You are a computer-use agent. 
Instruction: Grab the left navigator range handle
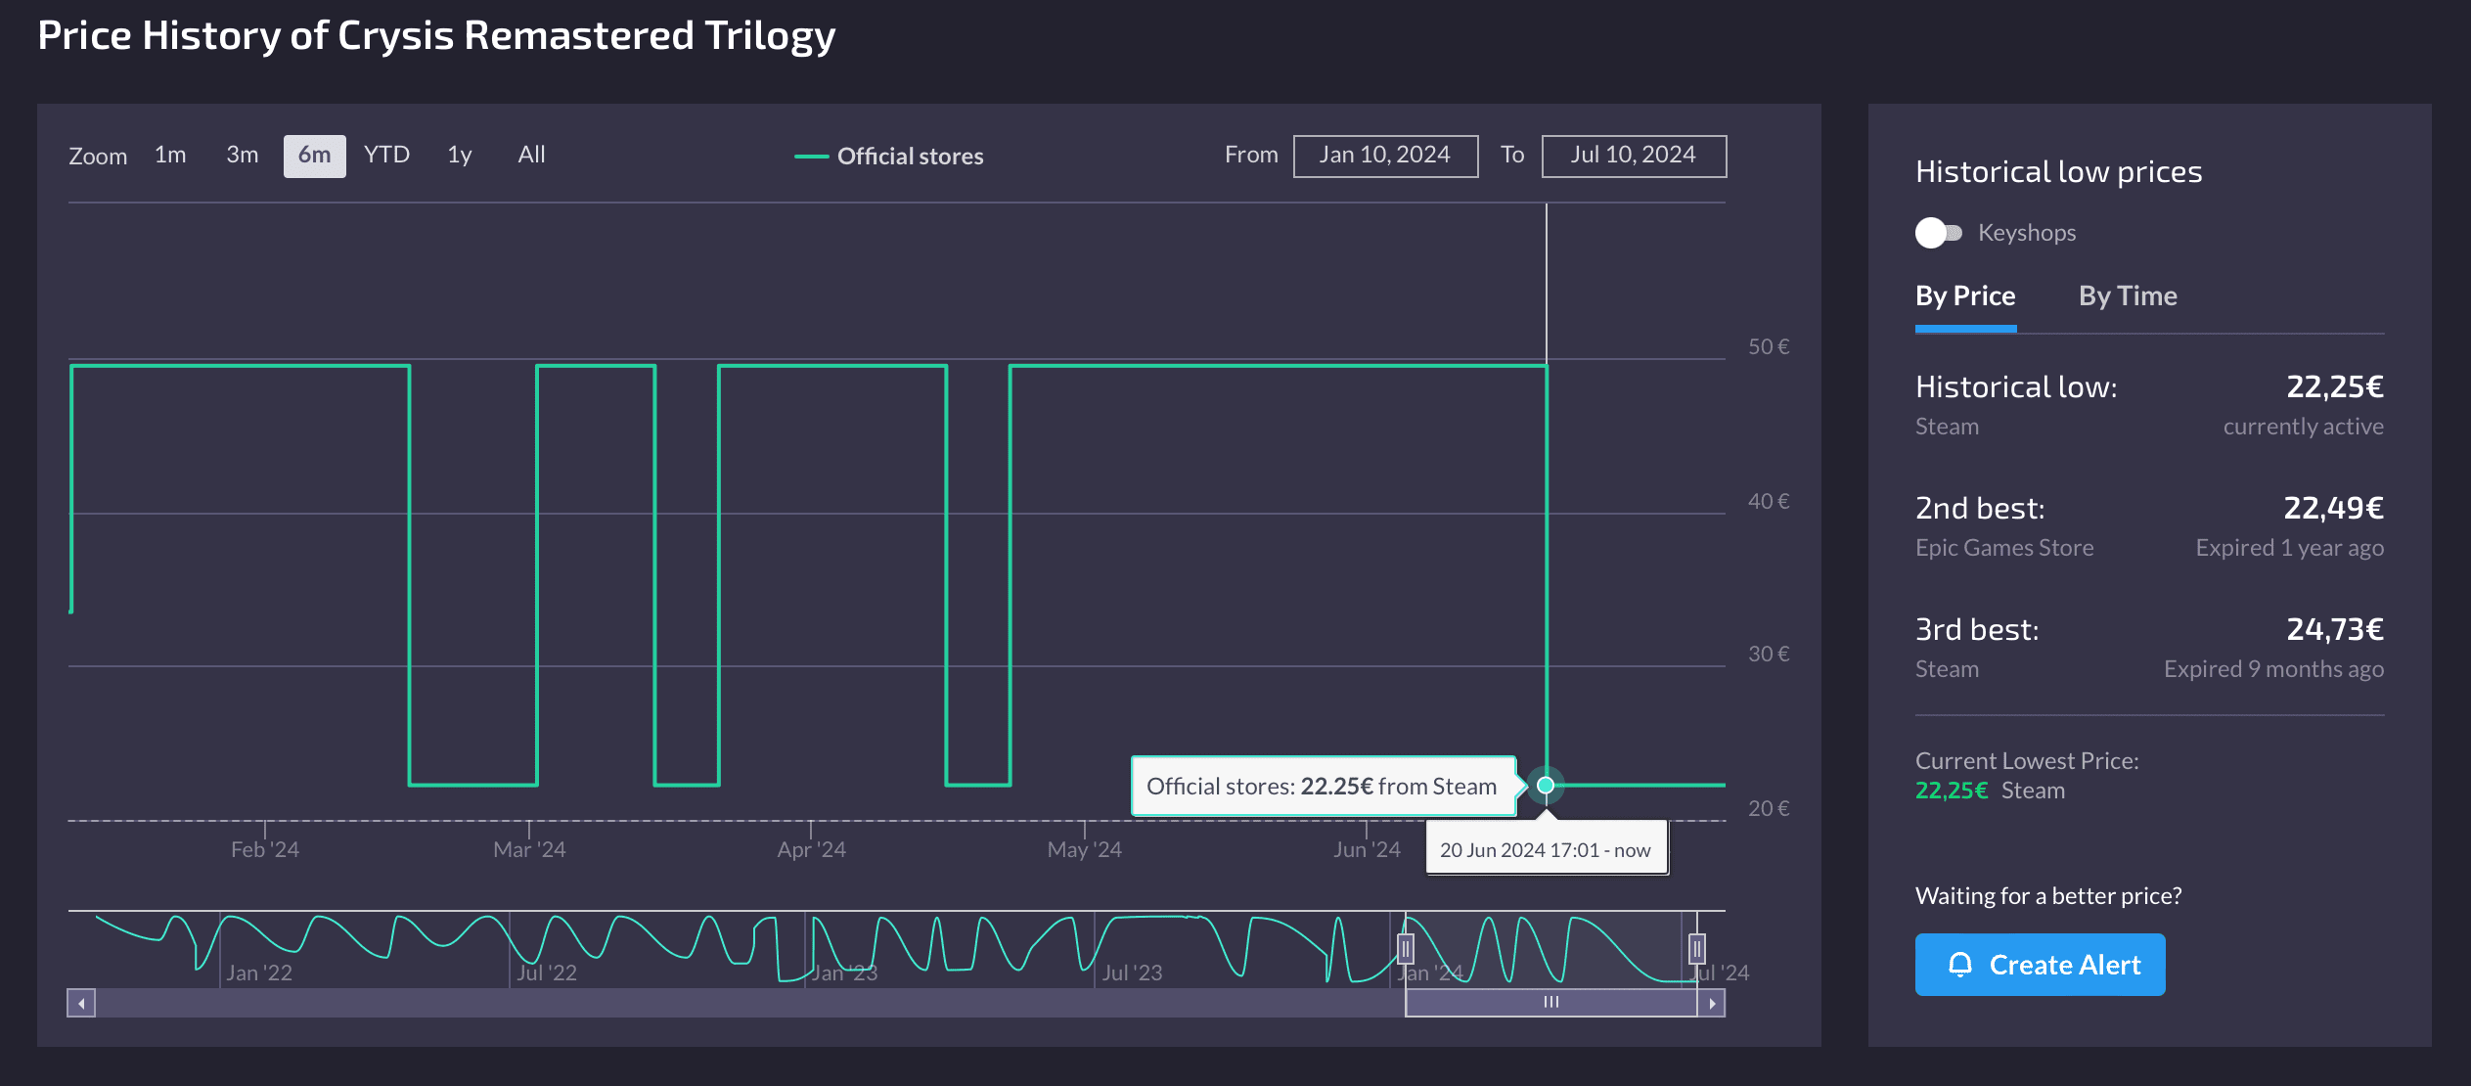point(1406,948)
